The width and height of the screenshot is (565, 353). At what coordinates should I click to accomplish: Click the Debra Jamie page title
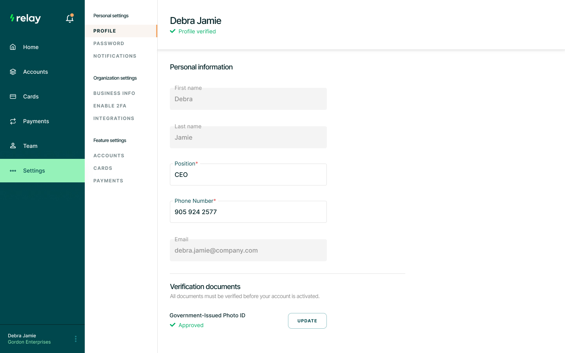point(195,20)
